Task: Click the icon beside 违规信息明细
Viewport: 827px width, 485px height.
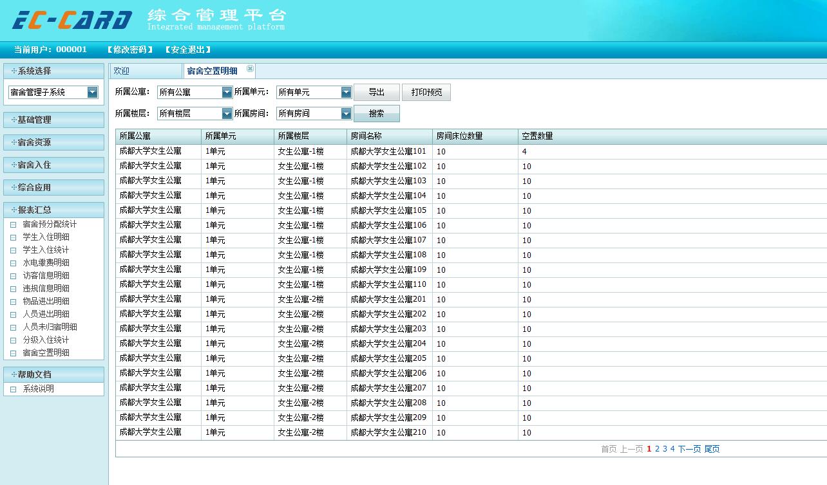Action: [x=13, y=289]
